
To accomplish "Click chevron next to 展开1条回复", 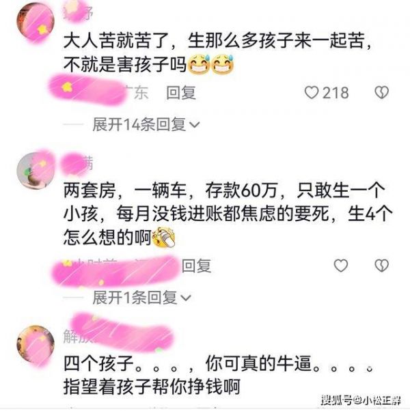I will [x=186, y=298].
